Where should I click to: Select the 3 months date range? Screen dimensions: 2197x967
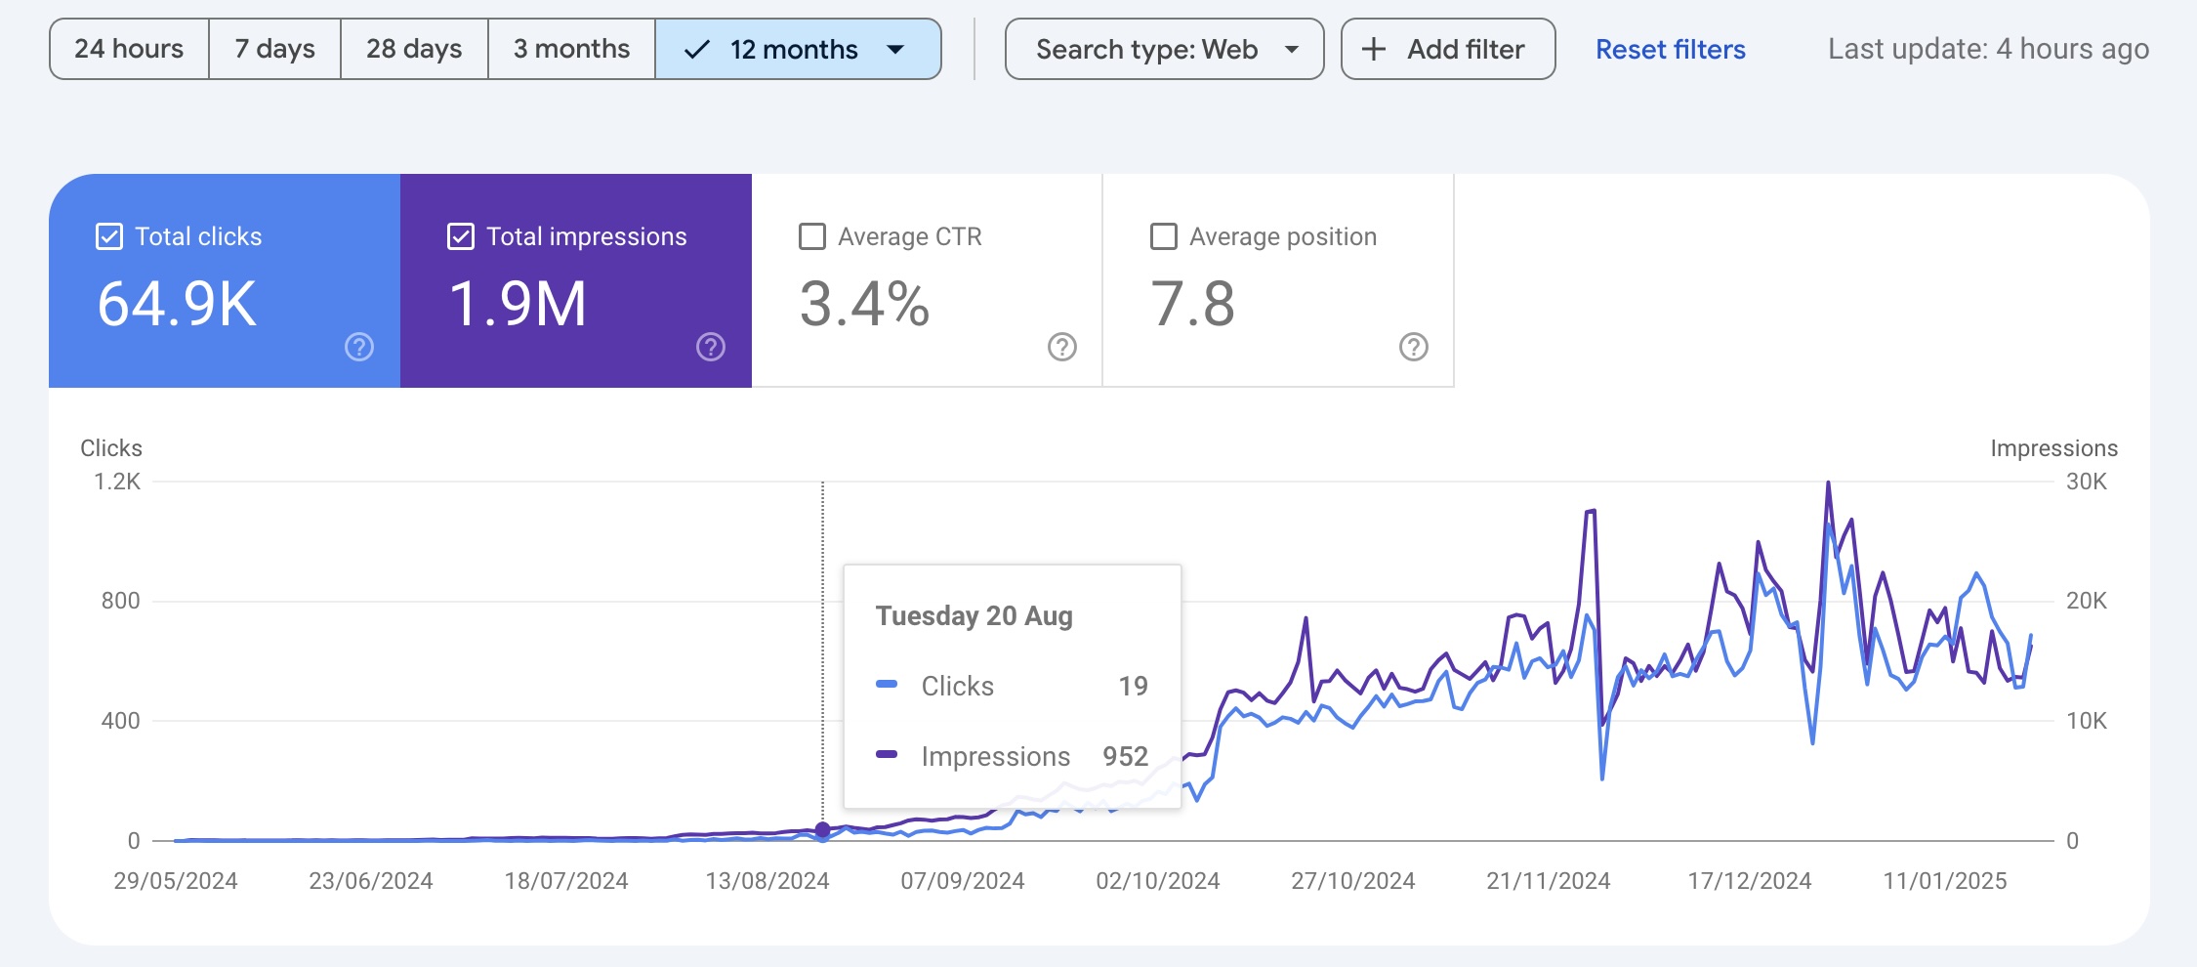[571, 49]
